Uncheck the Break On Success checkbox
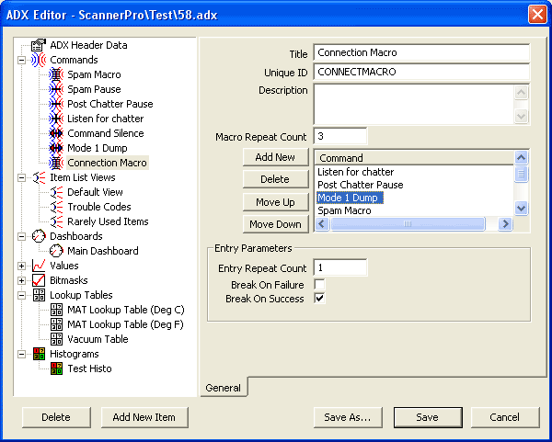 click(319, 299)
